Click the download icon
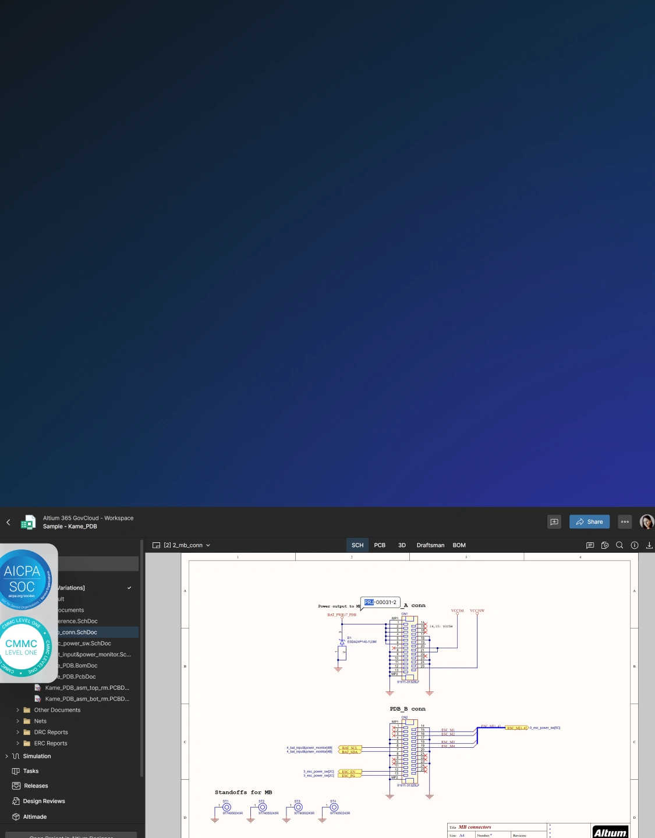Image resolution: width=655 pixels, height=838 pixels. click(649, 545)
